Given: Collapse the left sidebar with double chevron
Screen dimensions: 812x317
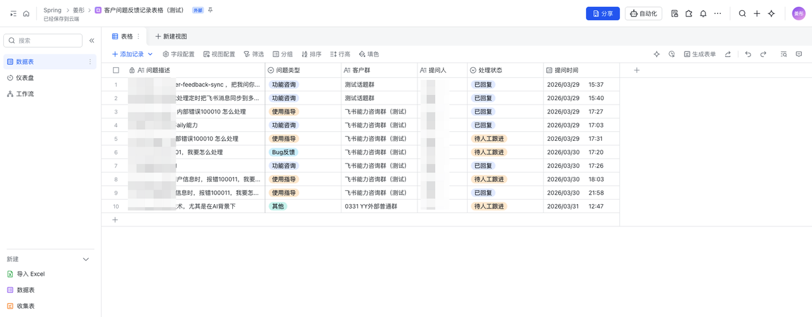Looking at the screenshot, I should tap(92, 41).
